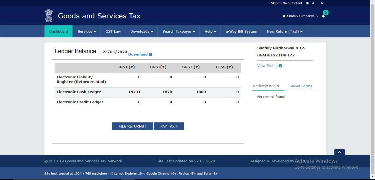Click the arrow icon beside View Profile
The image size is (375, 180).
pyautogui.click(x=280, y=66)
